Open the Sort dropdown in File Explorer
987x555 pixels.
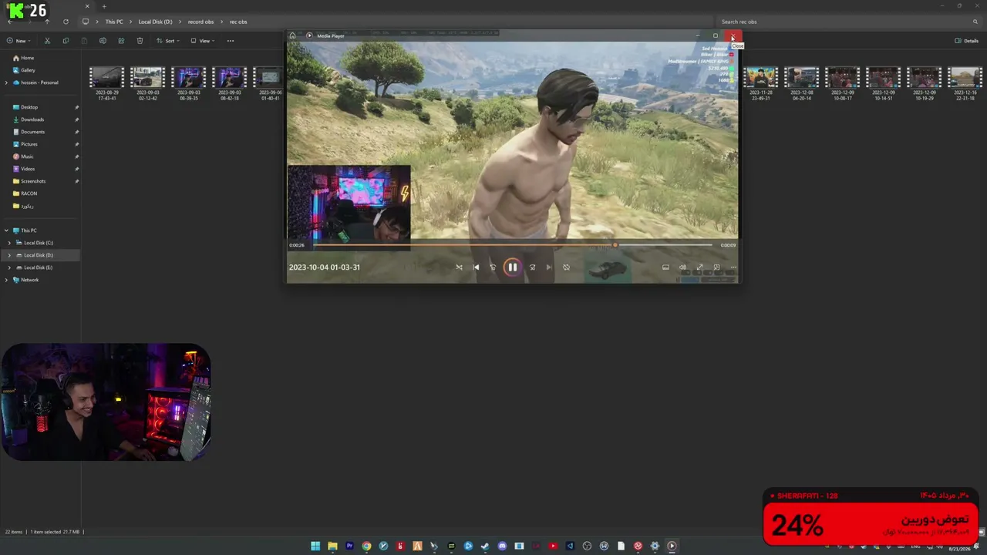click(x=167, y=41)
